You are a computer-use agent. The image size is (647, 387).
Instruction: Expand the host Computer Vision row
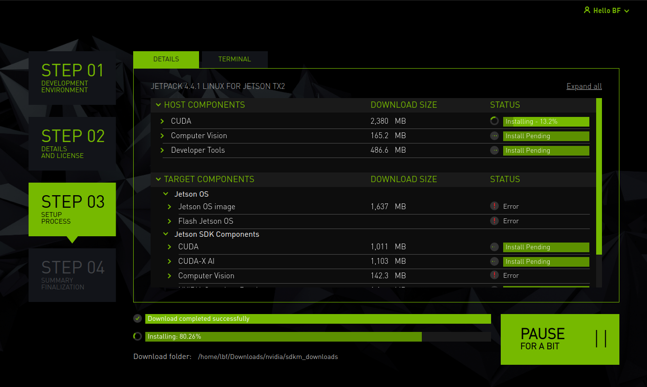pyautogui.click(x=162, y=136)
